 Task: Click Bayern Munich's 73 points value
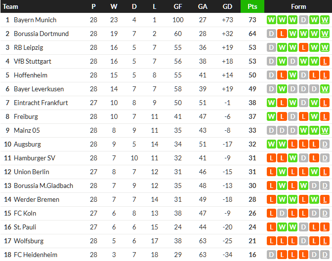click(x=252, y=20)
